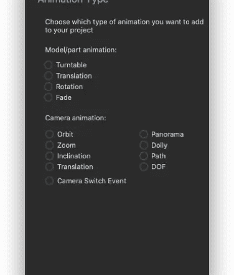The image size is (234, 275).
Task: Choose the model Translation animation option
Action: tap(49, 76)
